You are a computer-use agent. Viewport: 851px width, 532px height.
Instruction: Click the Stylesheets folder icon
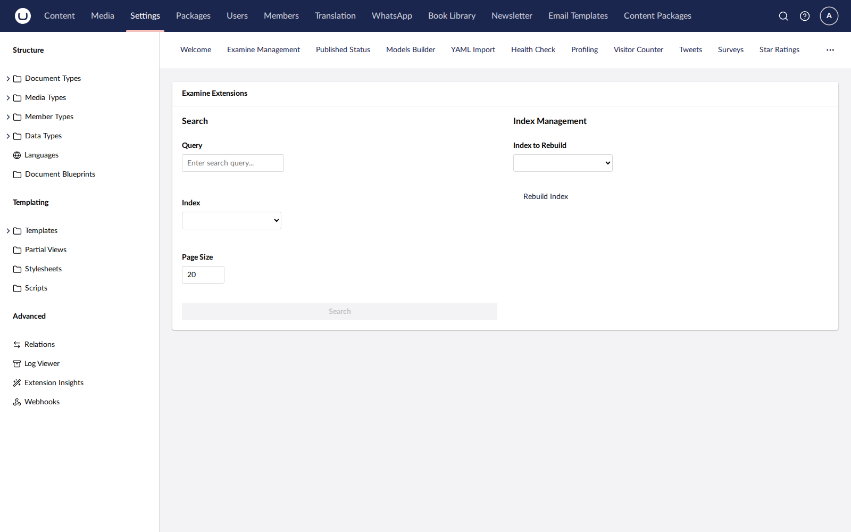click(17, 269)
